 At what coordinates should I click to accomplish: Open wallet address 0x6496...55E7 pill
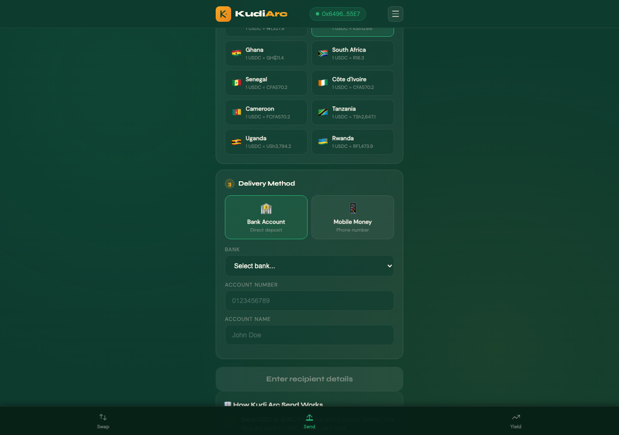pos(338,14)
